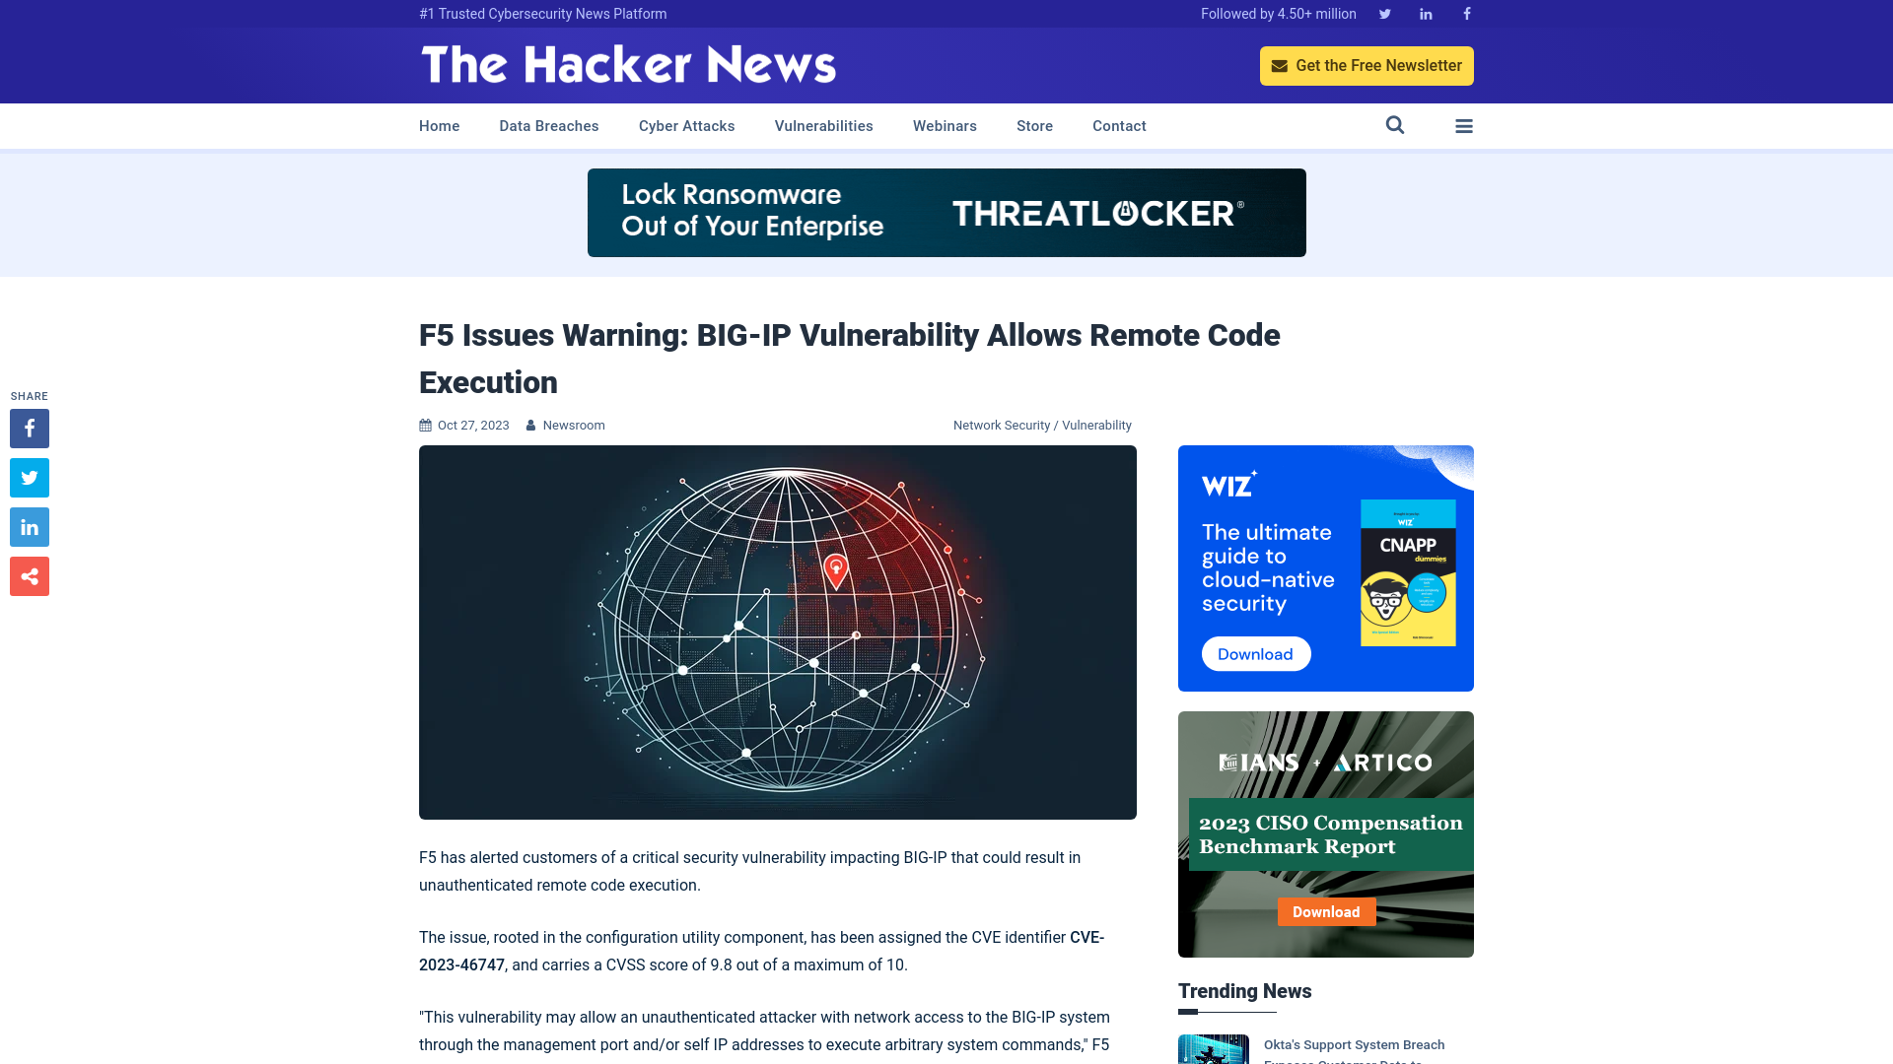This screenshot has width=1893, height=1064.
Task: Click the generic share icon
Action: [x=29, y=575]
